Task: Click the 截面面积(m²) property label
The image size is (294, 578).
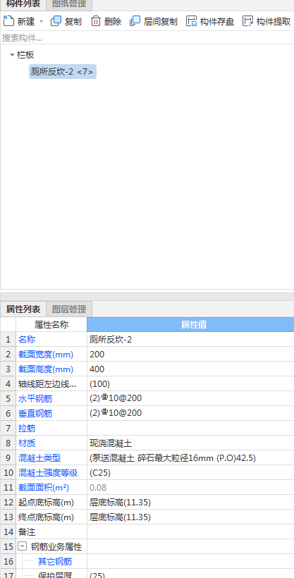Action: pos(44,487)
